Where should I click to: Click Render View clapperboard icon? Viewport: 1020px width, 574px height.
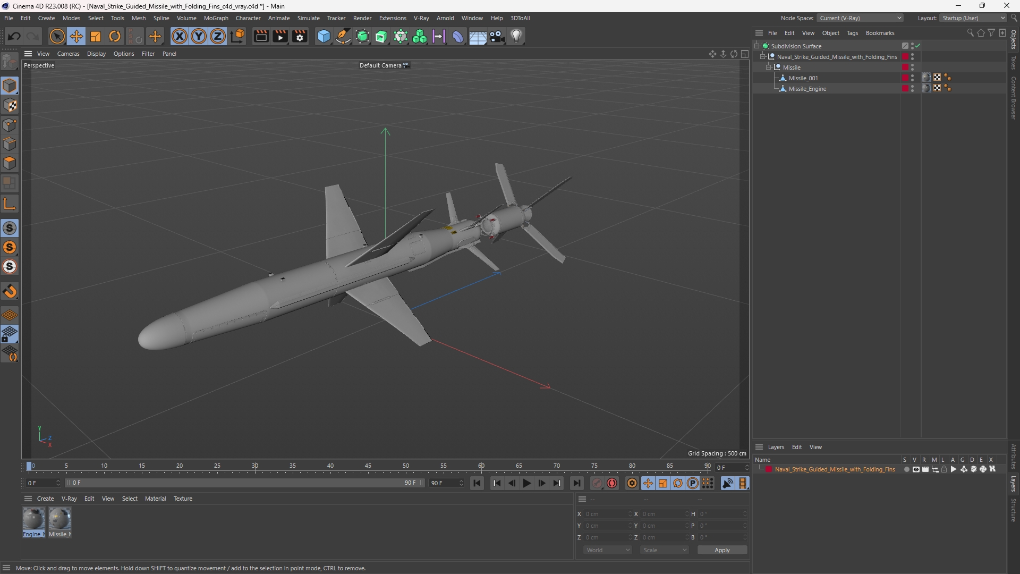pyautogui.click(x=261, y=36)
